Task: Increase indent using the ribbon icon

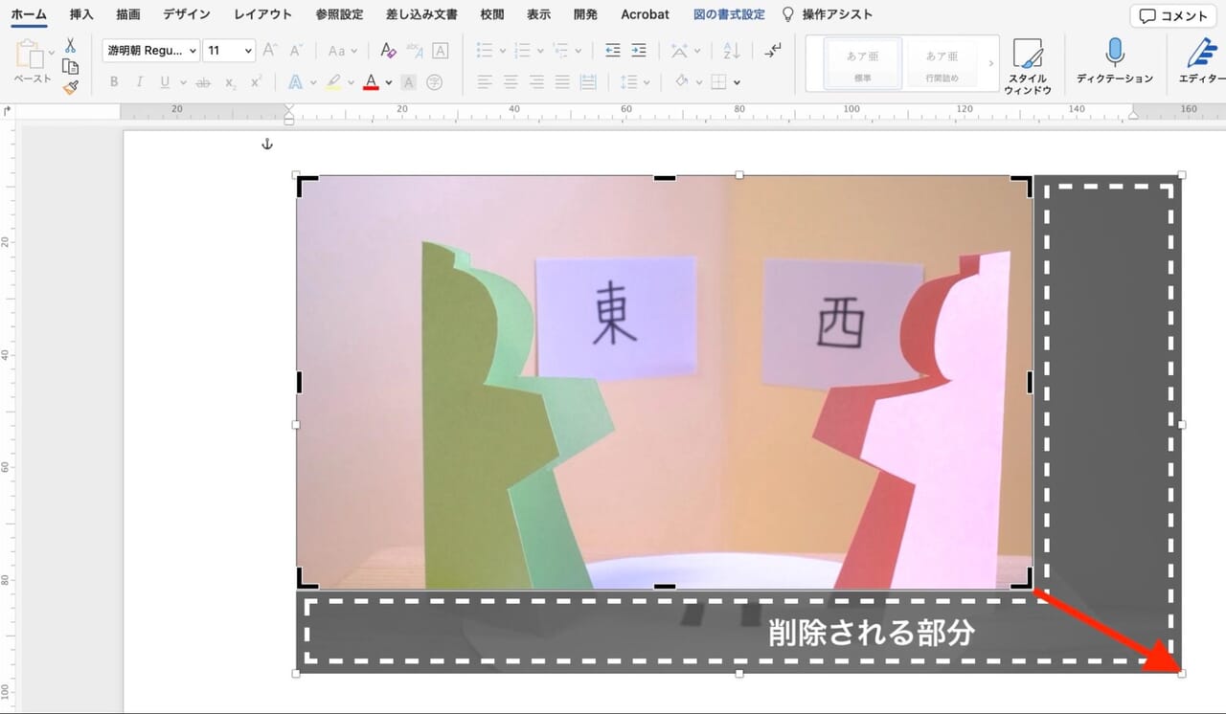Action: point(639,51)
